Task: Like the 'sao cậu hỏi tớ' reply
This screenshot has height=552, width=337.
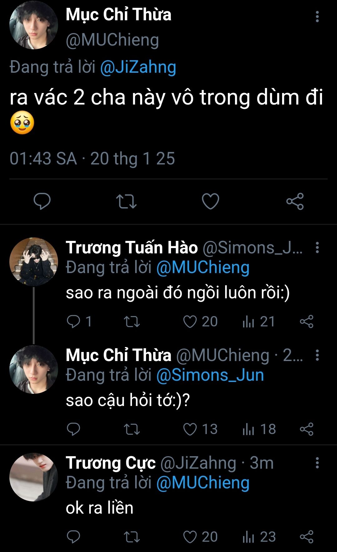Action: (x=190, y=429)
